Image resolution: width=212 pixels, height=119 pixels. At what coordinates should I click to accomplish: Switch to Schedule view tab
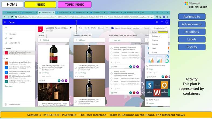pyautogui.click(x=101, y=28)
